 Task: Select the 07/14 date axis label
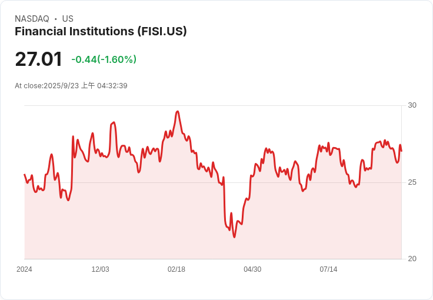click(x=328, y=269)
